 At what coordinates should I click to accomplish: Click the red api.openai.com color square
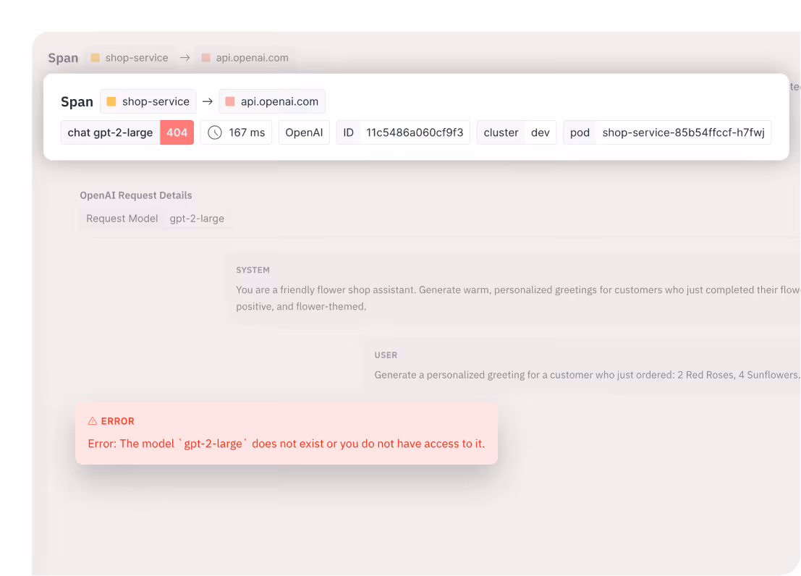tap(230, 102)
